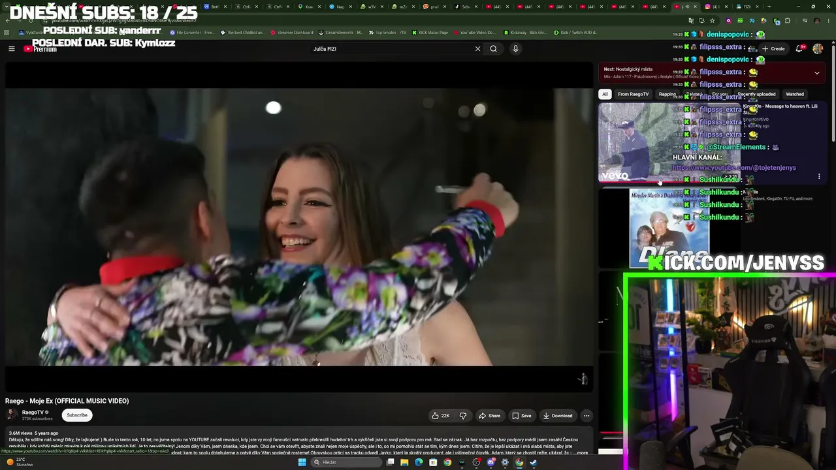Image resolution: width=836 pixels, height=470 pixels.
Task: Like the Moje Ex video
Action: pos(441,416)
